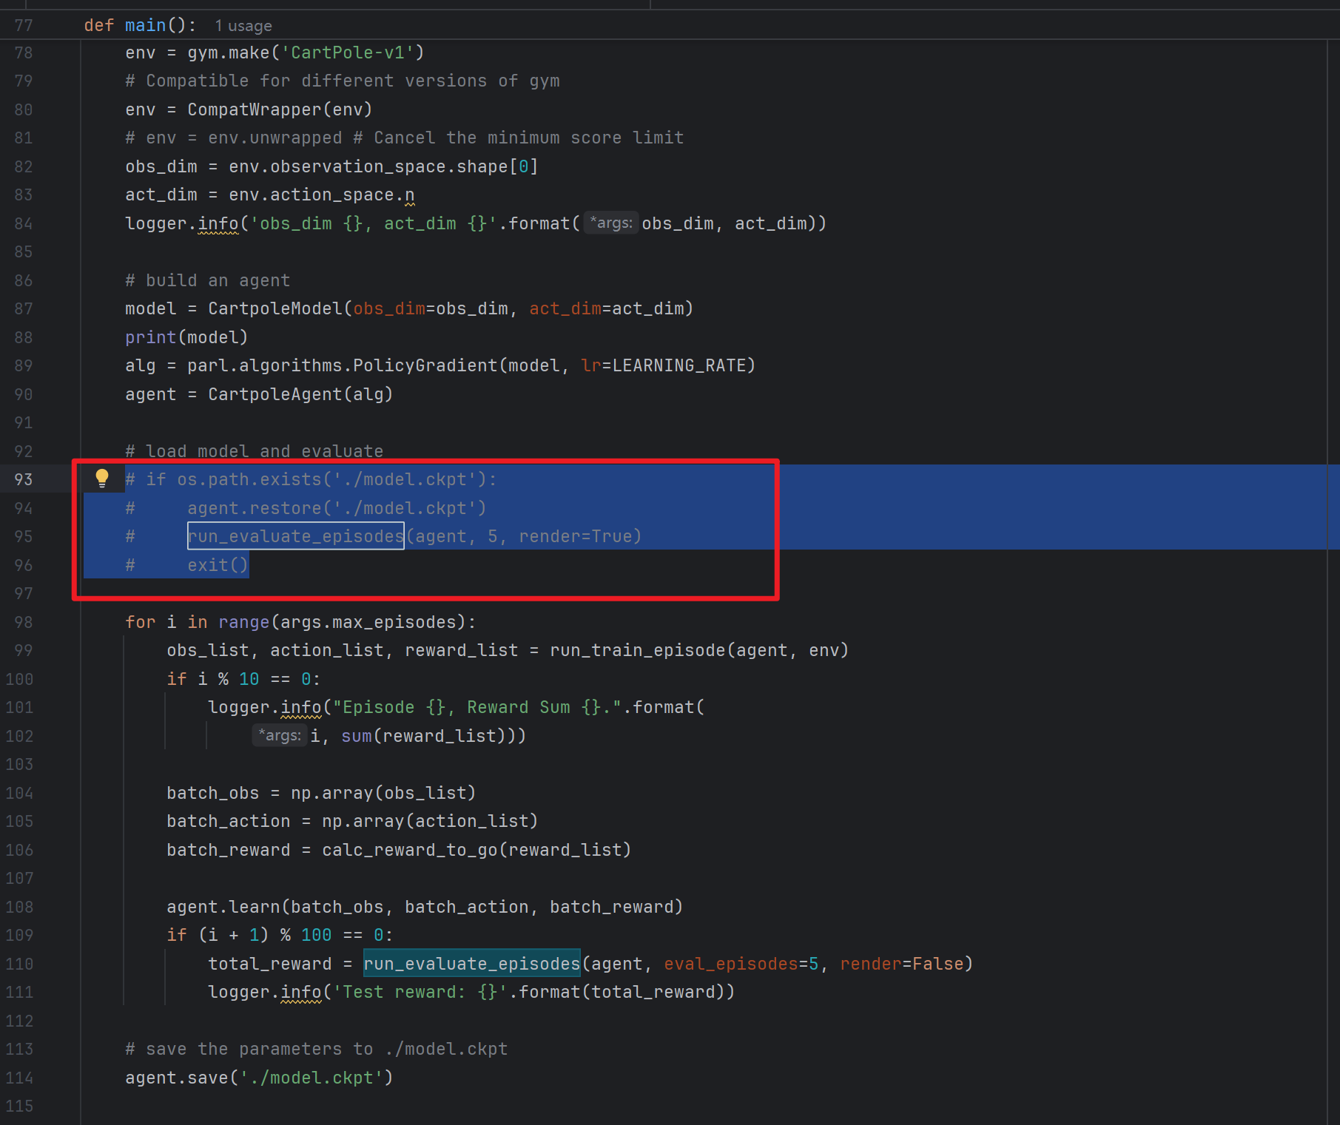Image resolution: width=1340 pixels, height=1125 pixels.
Task: Click the *args: inlay hint on line 84
Action: pyautogui.click(x=611, y=223)
